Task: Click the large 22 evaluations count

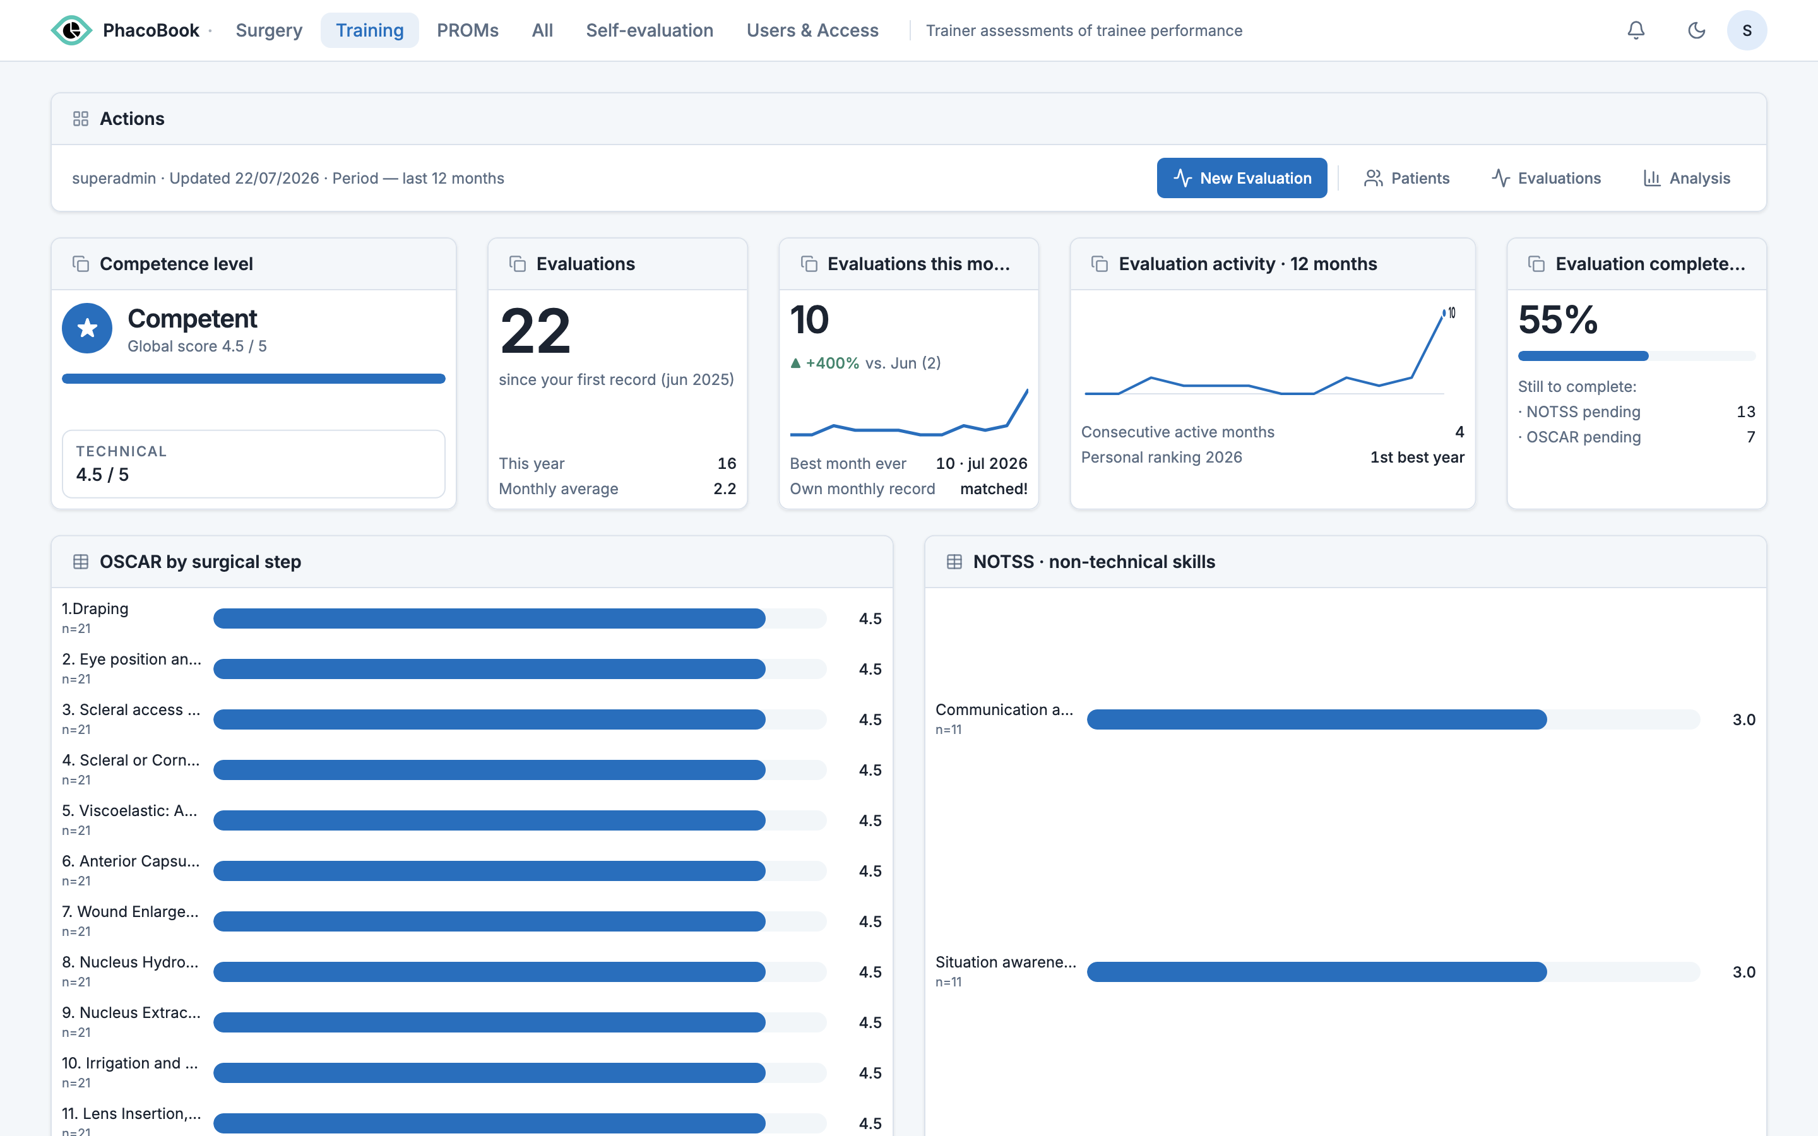Action: (x=536, y=331)
